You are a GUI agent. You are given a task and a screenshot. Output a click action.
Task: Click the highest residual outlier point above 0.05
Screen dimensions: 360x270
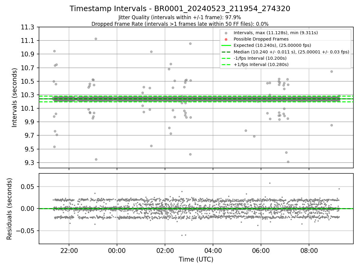click(270, 183)
